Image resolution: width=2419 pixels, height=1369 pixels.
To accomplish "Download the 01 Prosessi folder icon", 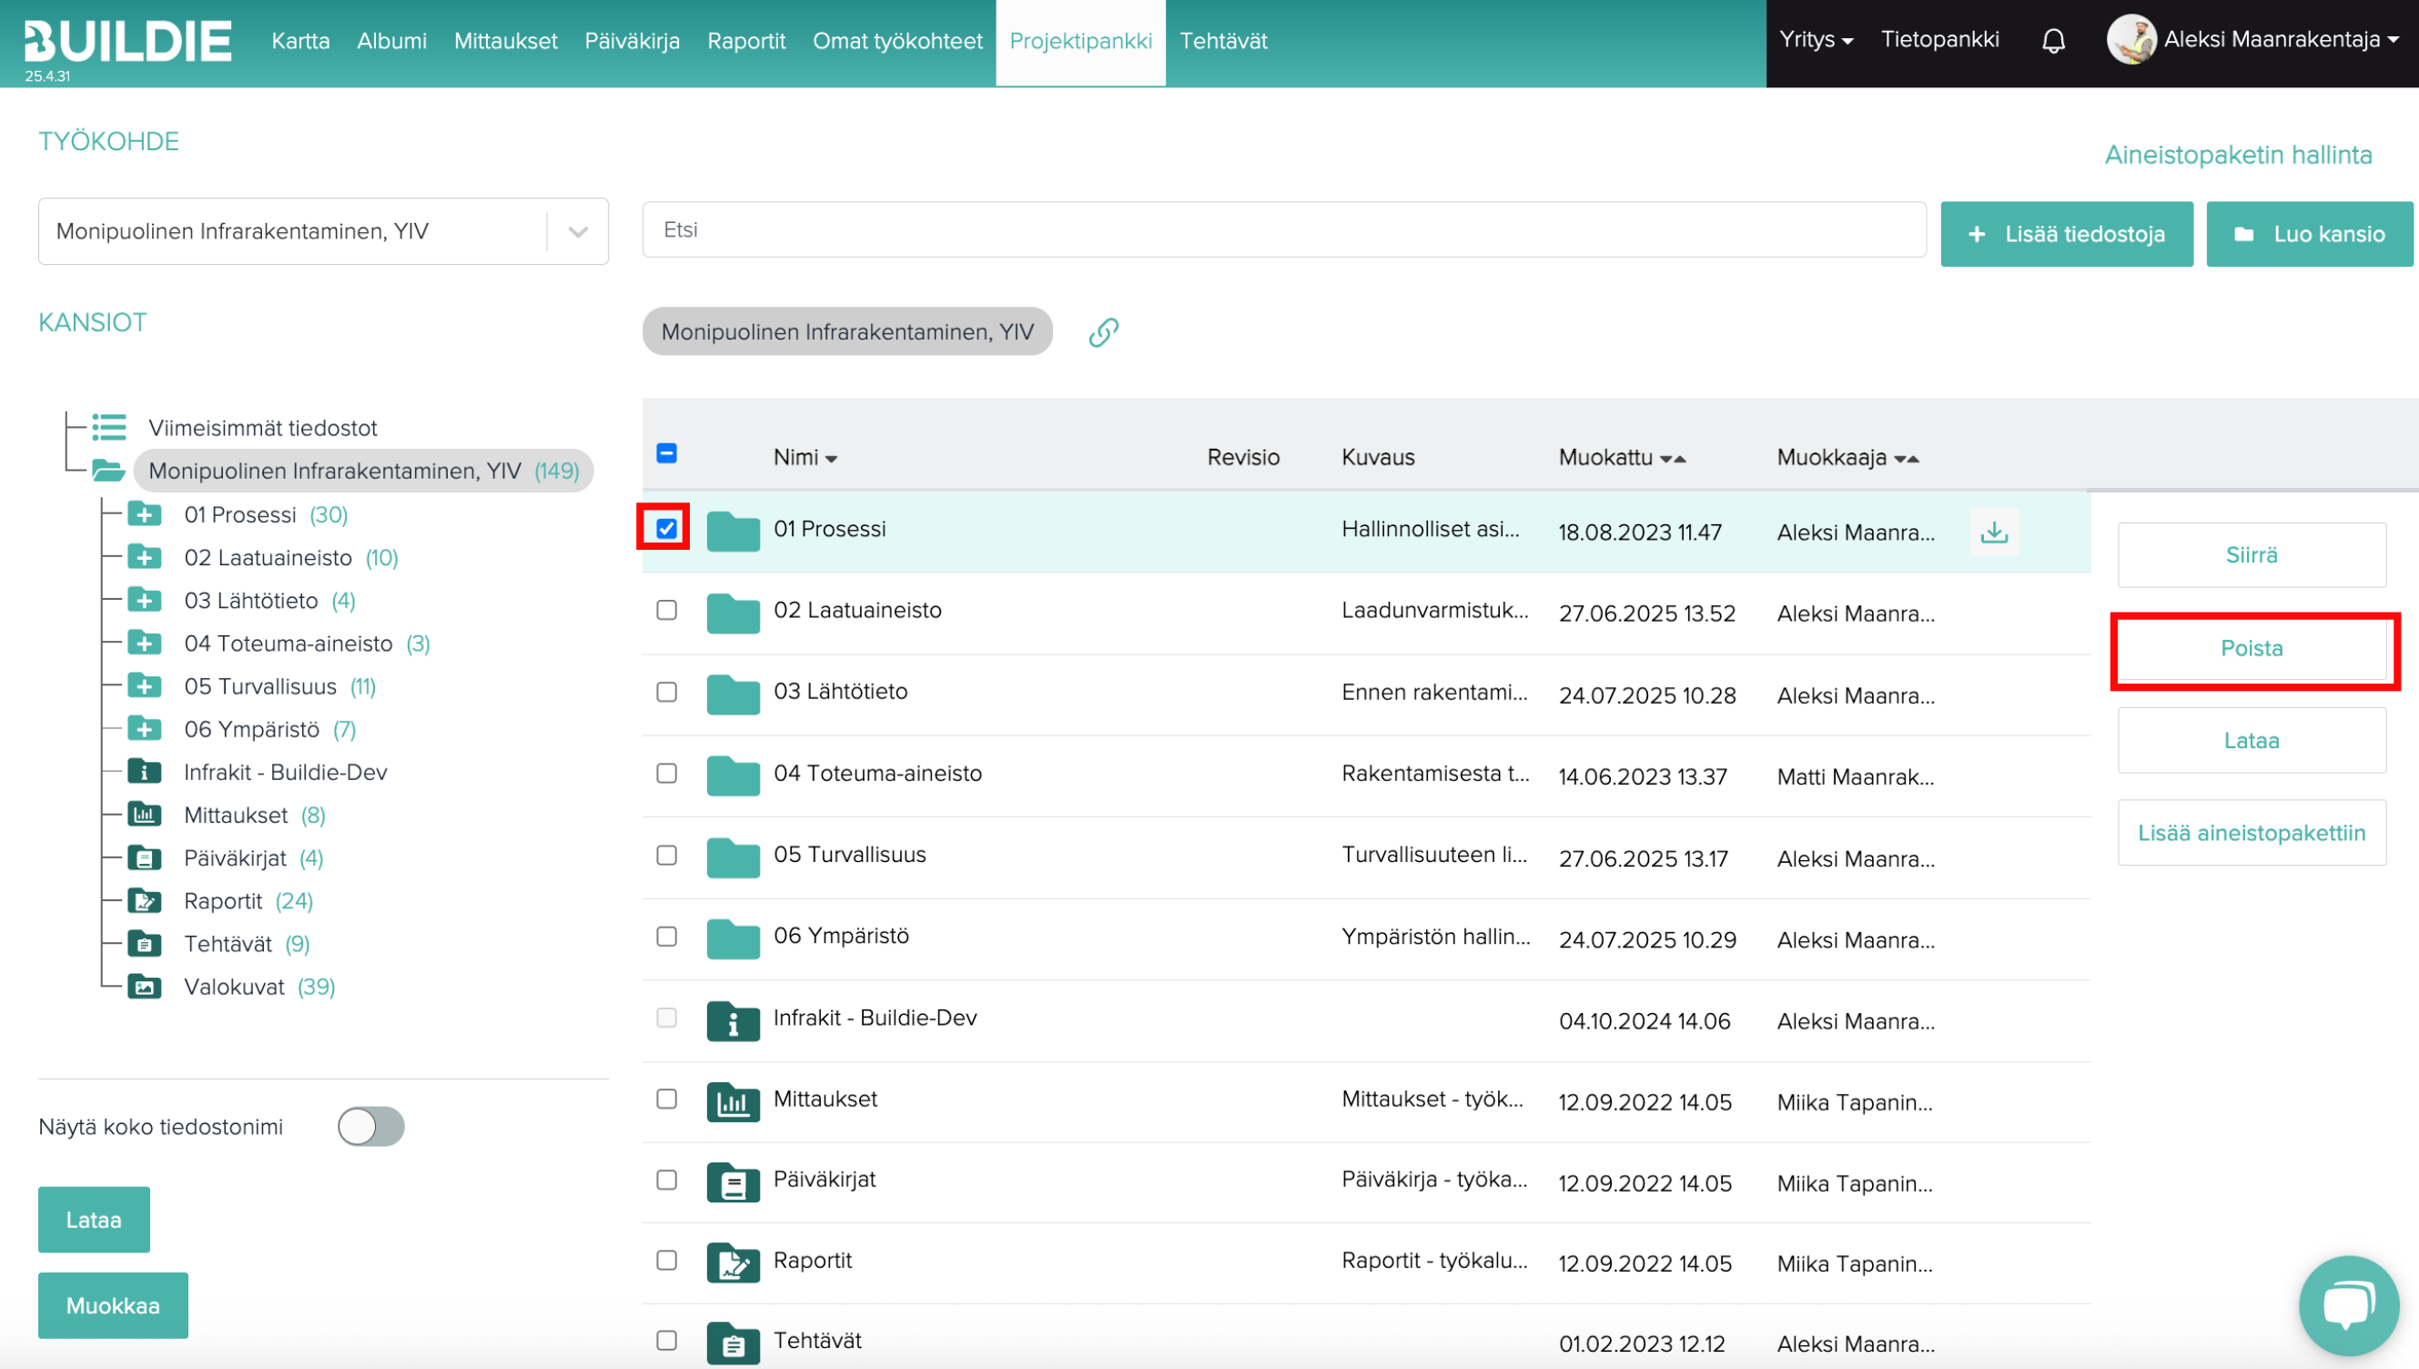I will pyautogui.click(x=1993, y=532).
